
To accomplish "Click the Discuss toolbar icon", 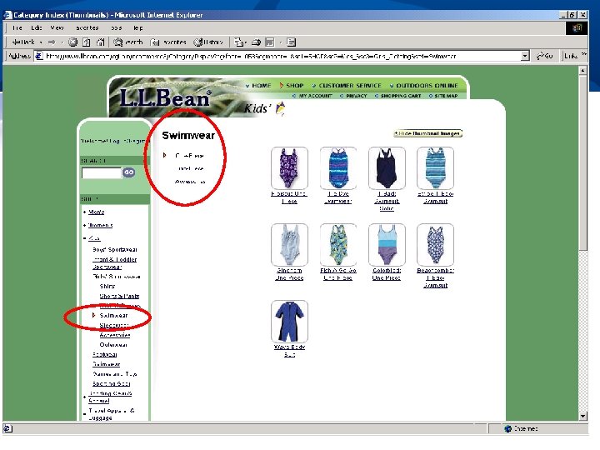I will tap(291, 42).
